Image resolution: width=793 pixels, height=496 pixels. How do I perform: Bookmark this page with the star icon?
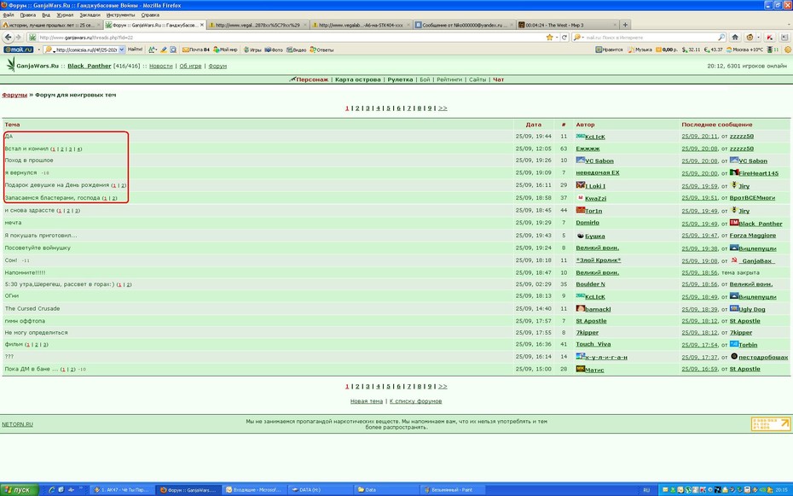pyautogui.click(x=549, y=38)
